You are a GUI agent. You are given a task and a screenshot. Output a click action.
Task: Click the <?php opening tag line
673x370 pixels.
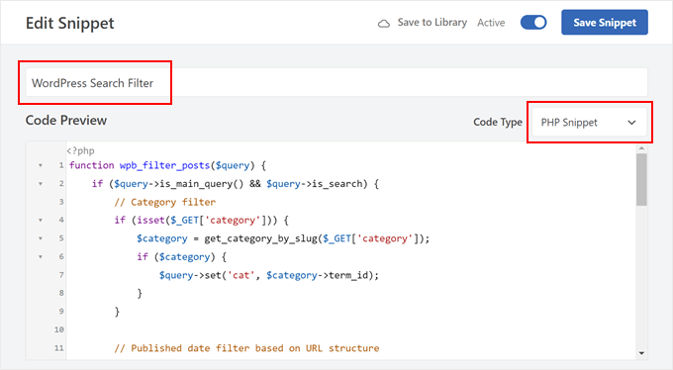(81, 150)
